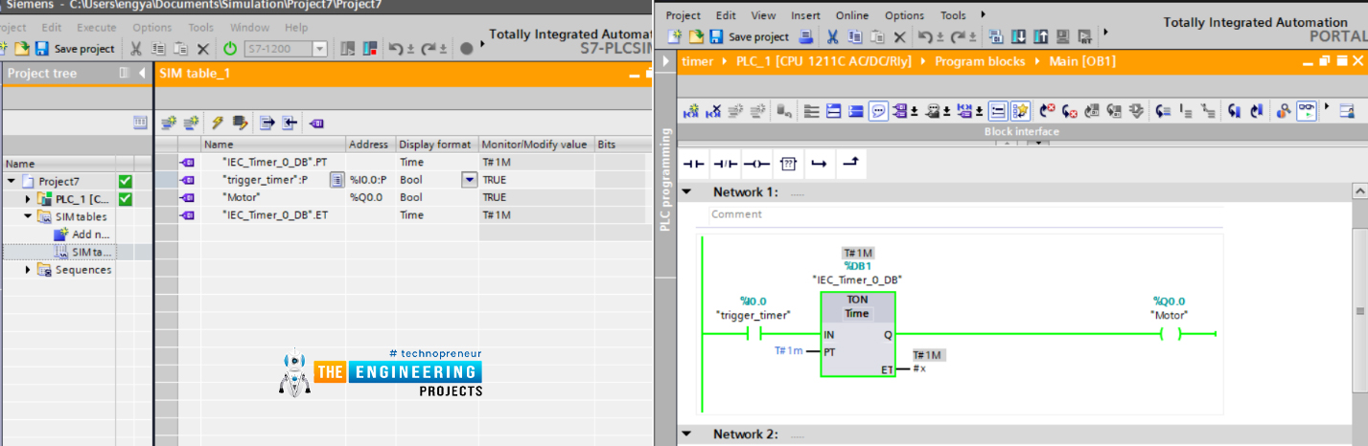Click Save project in TIA Portal window
This screenshot has width=1368, height=446.
(750, 36)
